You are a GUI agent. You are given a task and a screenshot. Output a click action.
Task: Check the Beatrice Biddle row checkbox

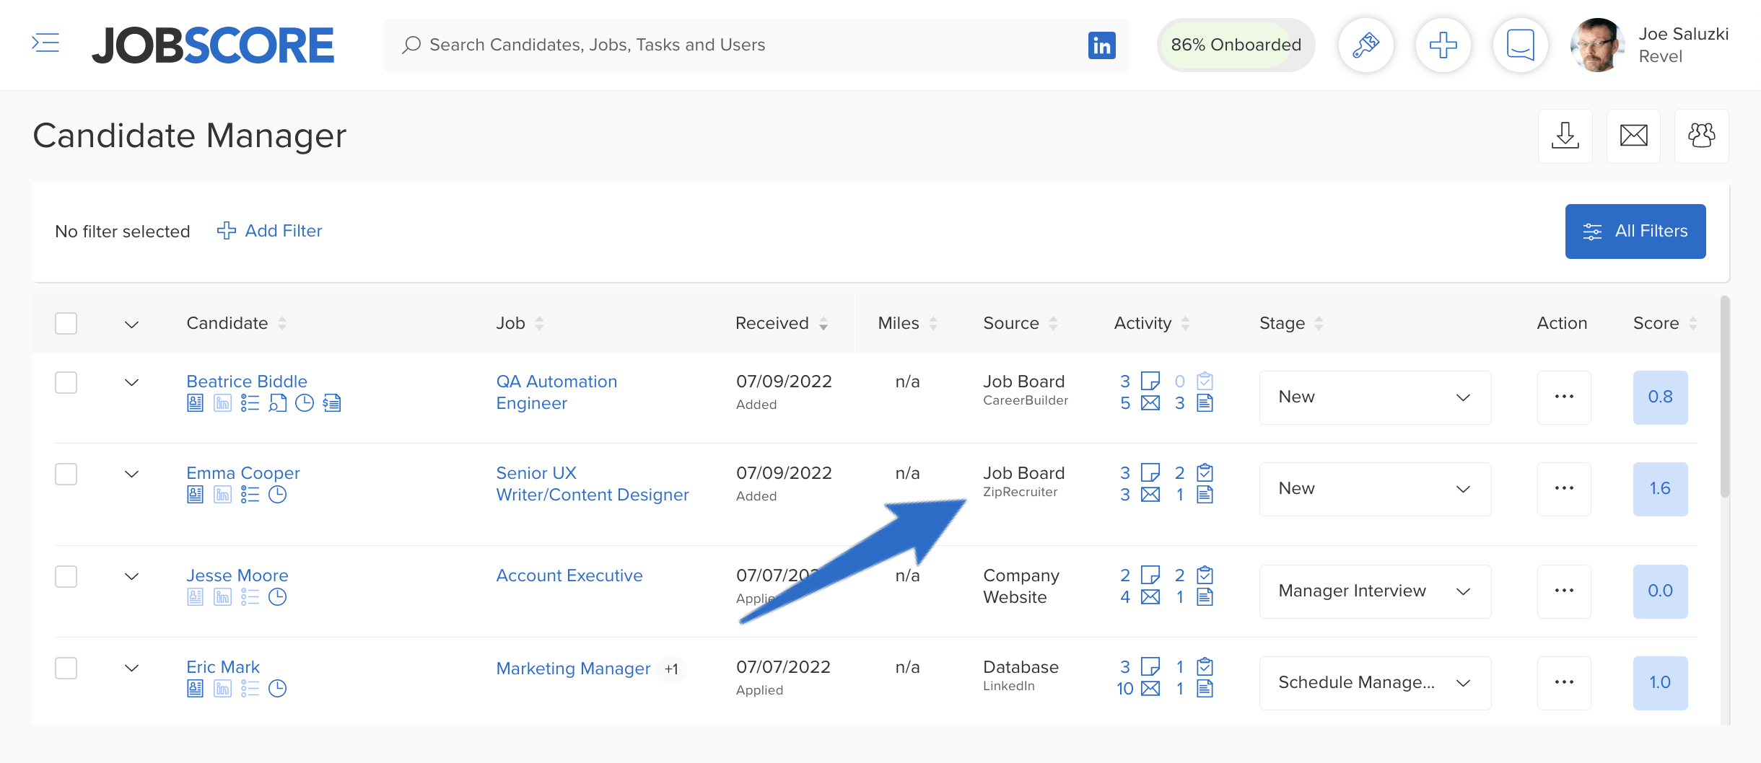click(66, 382)
